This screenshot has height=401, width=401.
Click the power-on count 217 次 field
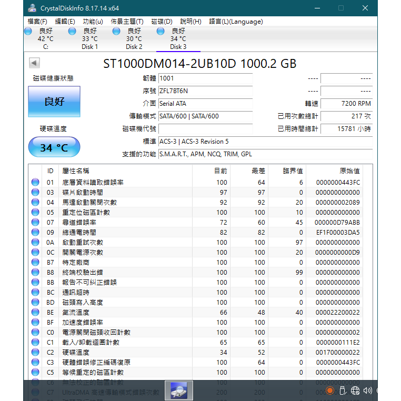(346, 116)
